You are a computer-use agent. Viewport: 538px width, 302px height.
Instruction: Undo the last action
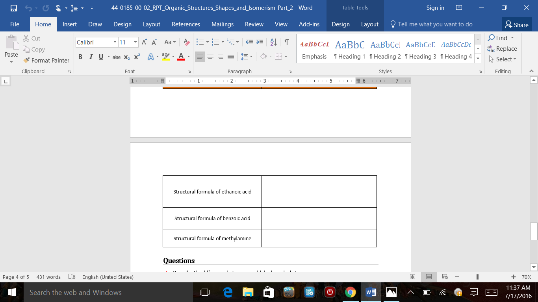tap(28, 8)
